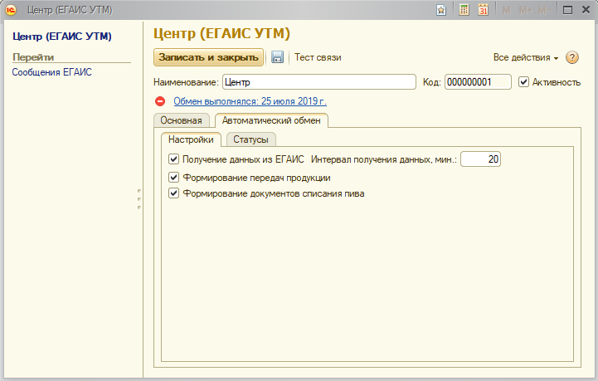Screen dimensions: 598x381
Task: Click the Перейти section header
Action: coord(33,57)
